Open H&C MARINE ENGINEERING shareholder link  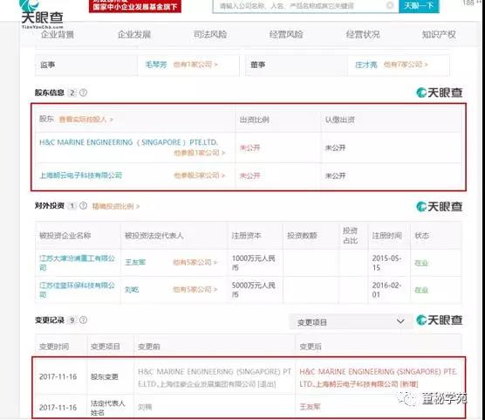click(x=129, y=142)
